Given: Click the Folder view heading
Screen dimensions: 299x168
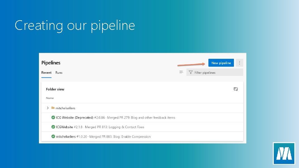Looking at the screenshot, I should (55, 89).
